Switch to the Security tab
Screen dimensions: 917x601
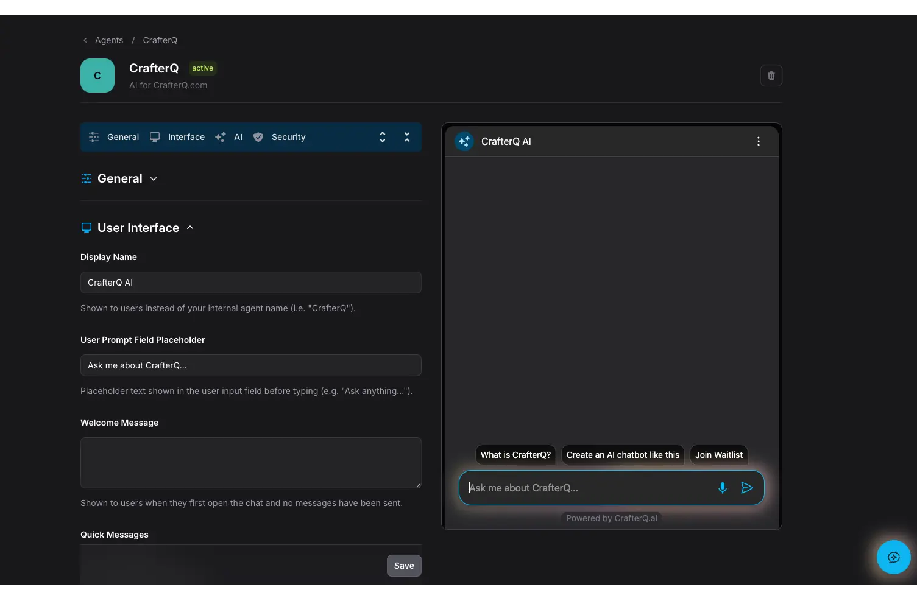click(x=289, y=137)
